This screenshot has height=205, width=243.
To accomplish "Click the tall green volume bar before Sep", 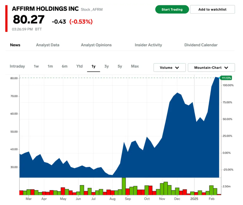I will click(124, 186).
